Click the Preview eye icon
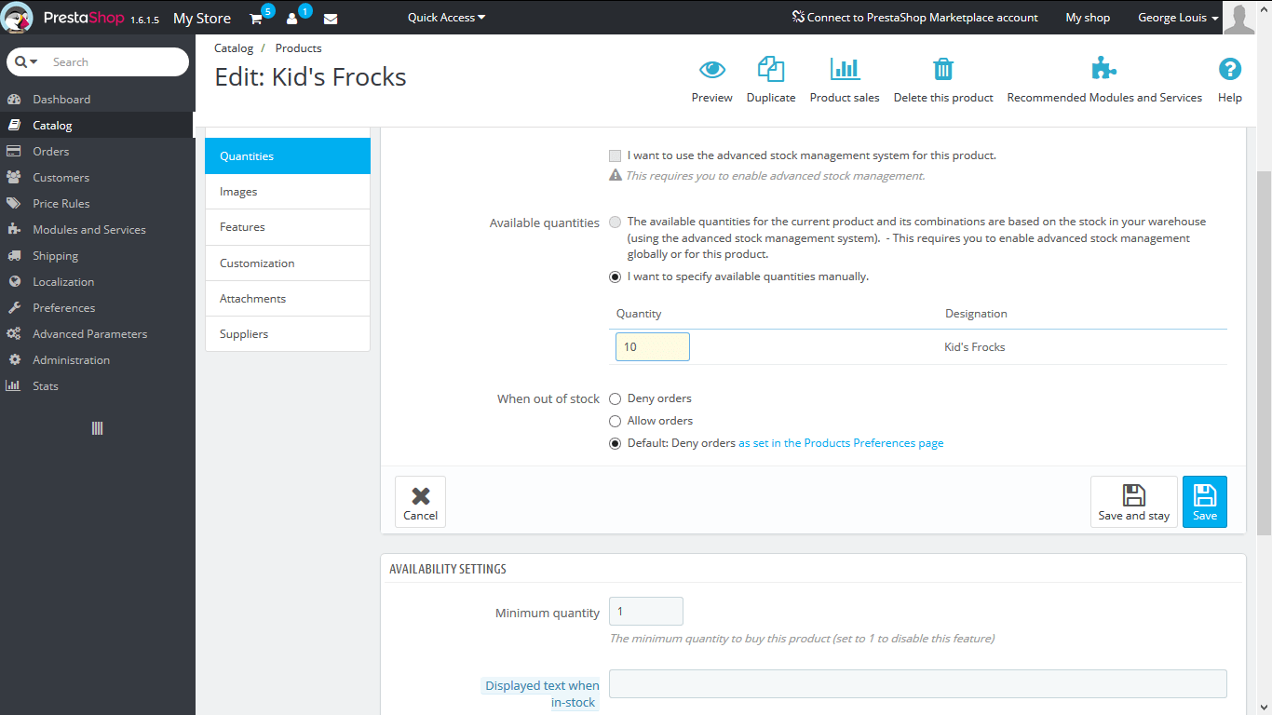Viewport: 1272px width, 715px height. [711, 70]
